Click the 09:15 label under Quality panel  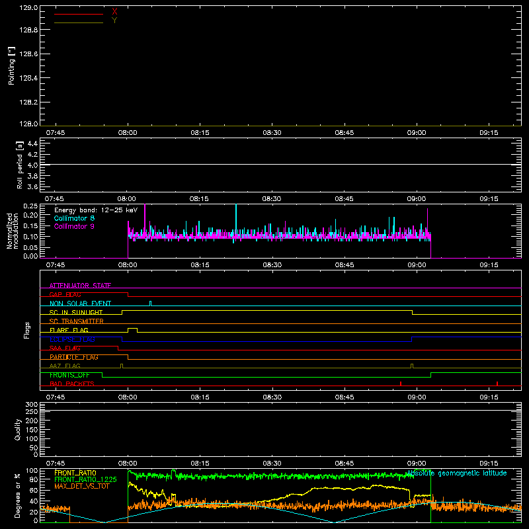click(x=489, y=464)
